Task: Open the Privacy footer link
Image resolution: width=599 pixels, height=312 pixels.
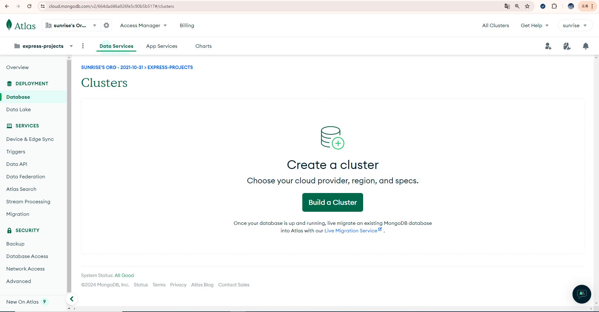Action: pyautogui.click(x=178, y=285)
